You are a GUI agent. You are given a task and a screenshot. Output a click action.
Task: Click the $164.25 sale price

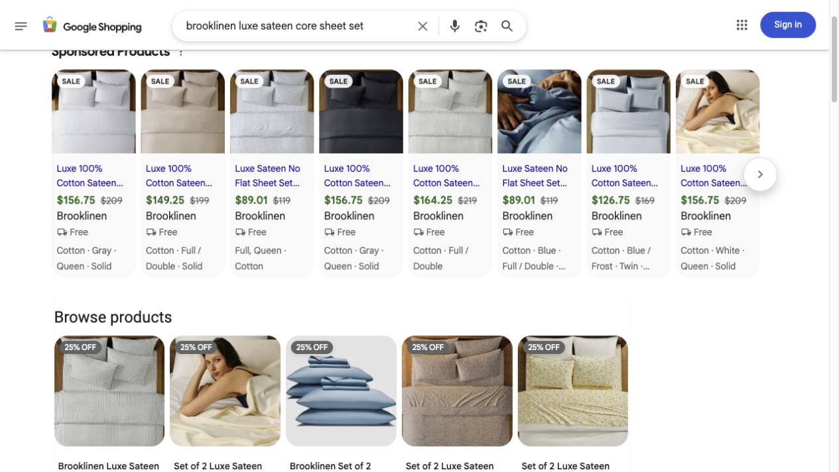[432, 200]
